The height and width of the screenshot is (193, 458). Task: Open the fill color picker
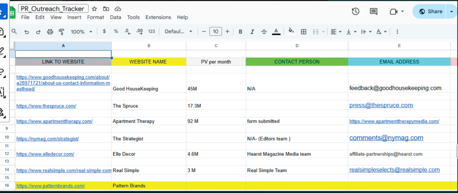(x=291, y=32)
